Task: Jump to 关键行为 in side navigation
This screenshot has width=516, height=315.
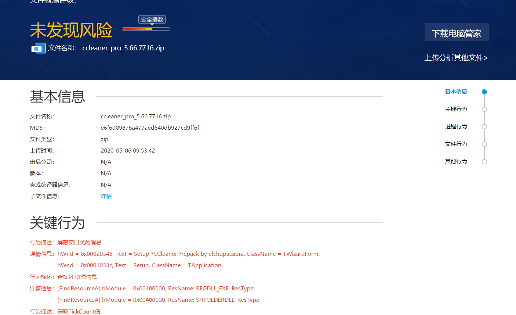Action: [456, 109]
